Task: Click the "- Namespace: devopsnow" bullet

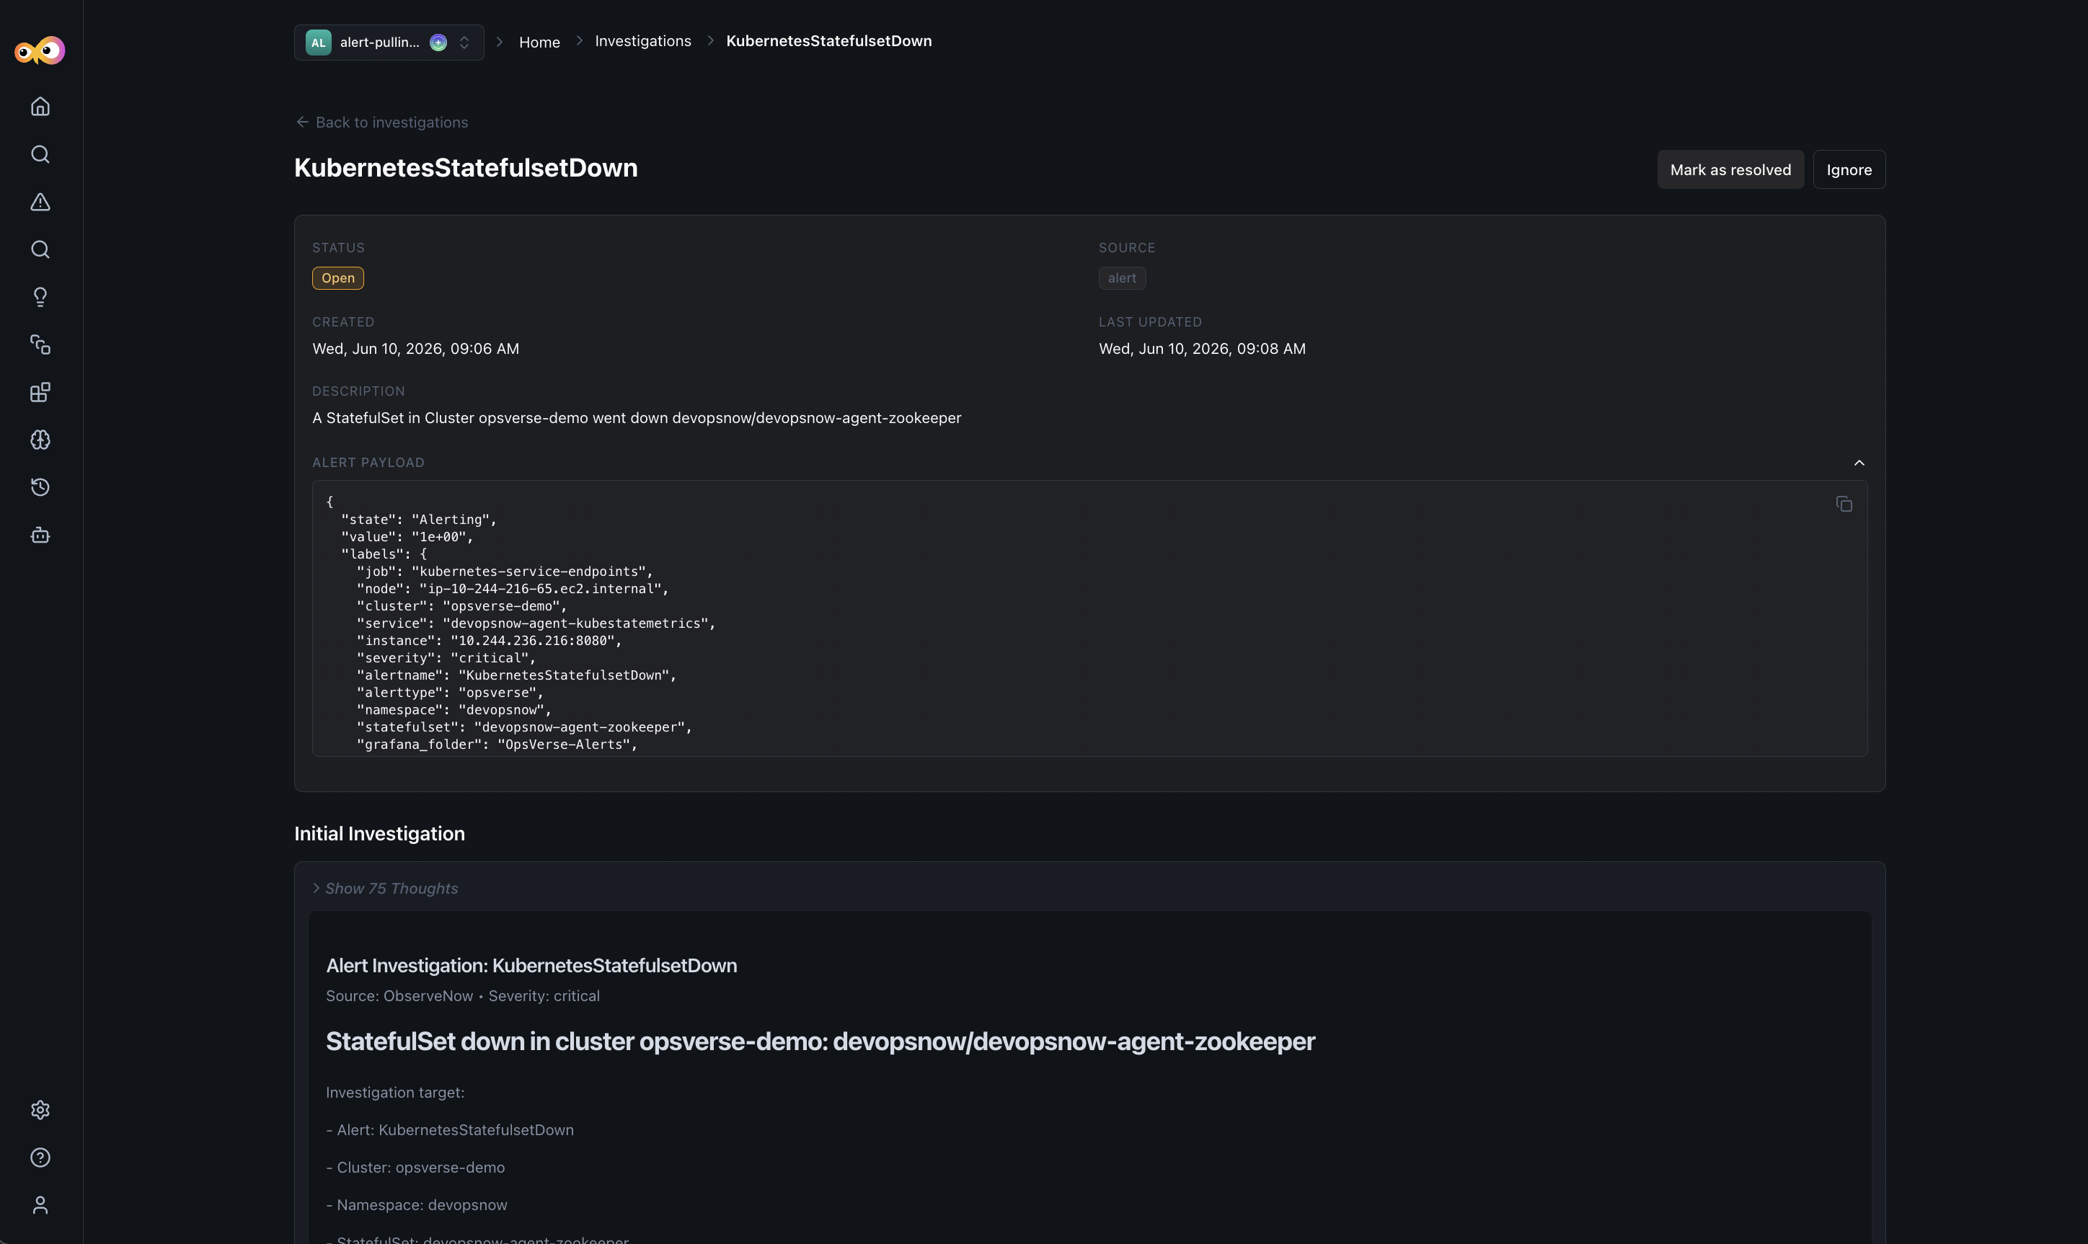Action: point(417,1205)
